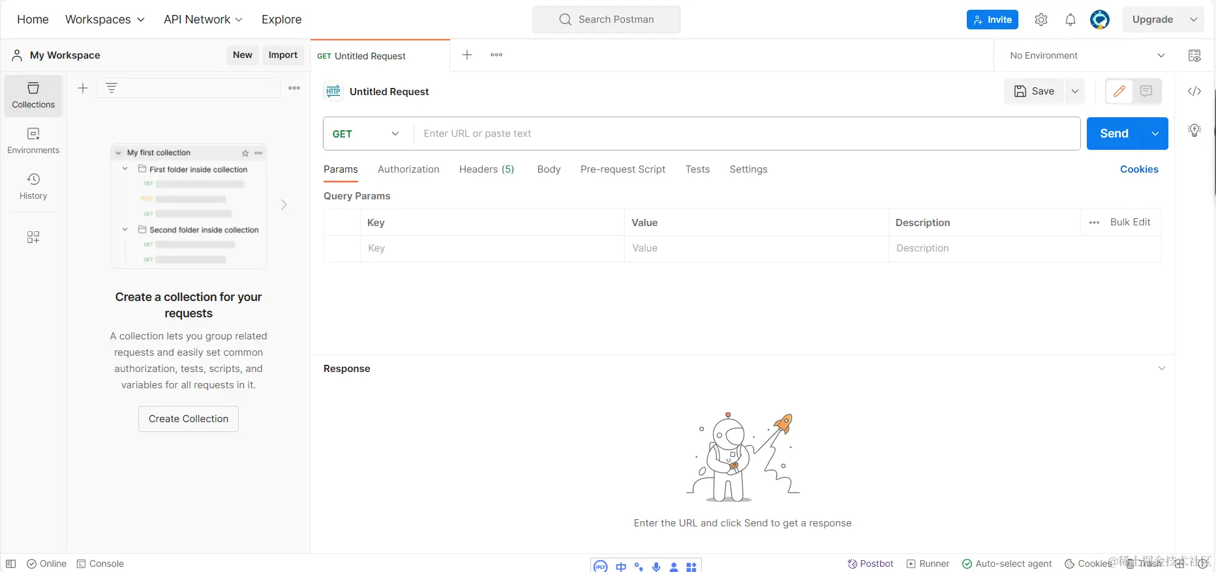Open the tab bar options dots
Viewport: 1216px width, 572px height.
click(x=496, y=55)
